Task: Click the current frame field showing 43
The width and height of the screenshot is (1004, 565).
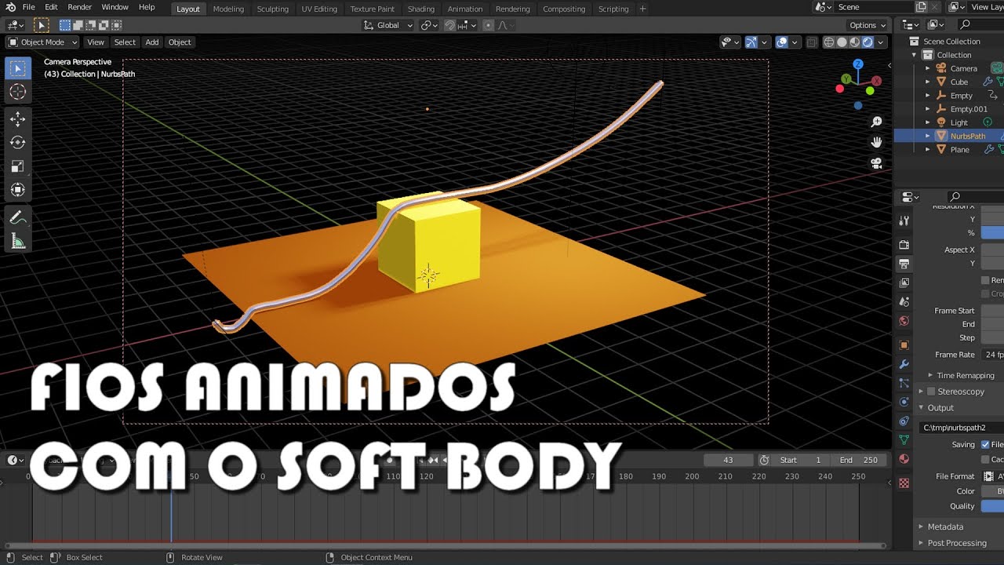Action: pyautogui.click(x=728, y=460)
